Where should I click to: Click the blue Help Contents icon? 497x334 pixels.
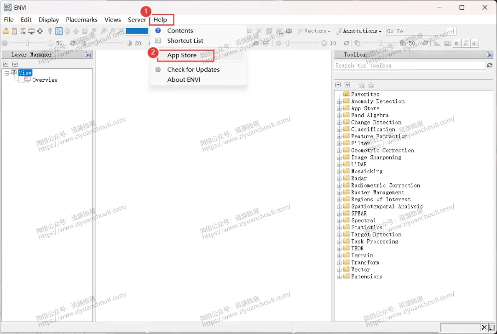(x=158, y=30)
